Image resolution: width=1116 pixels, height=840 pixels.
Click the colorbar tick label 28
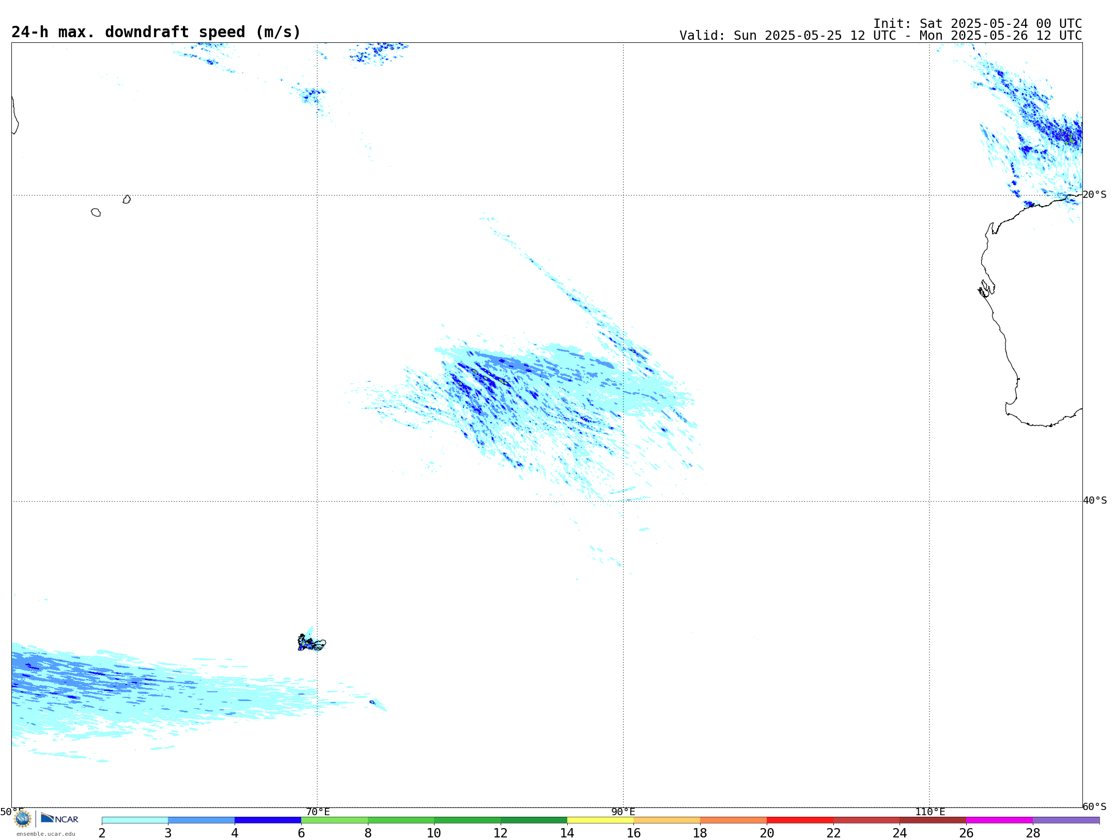pos(1033,833)
